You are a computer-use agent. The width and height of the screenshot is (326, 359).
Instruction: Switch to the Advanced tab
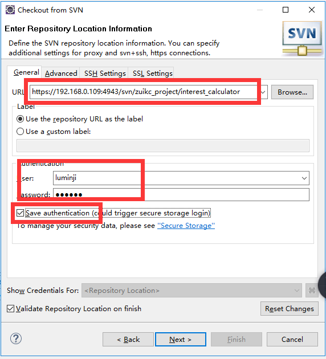[x=61, y=74]
